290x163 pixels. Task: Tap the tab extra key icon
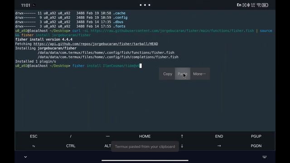pos(34,146)
